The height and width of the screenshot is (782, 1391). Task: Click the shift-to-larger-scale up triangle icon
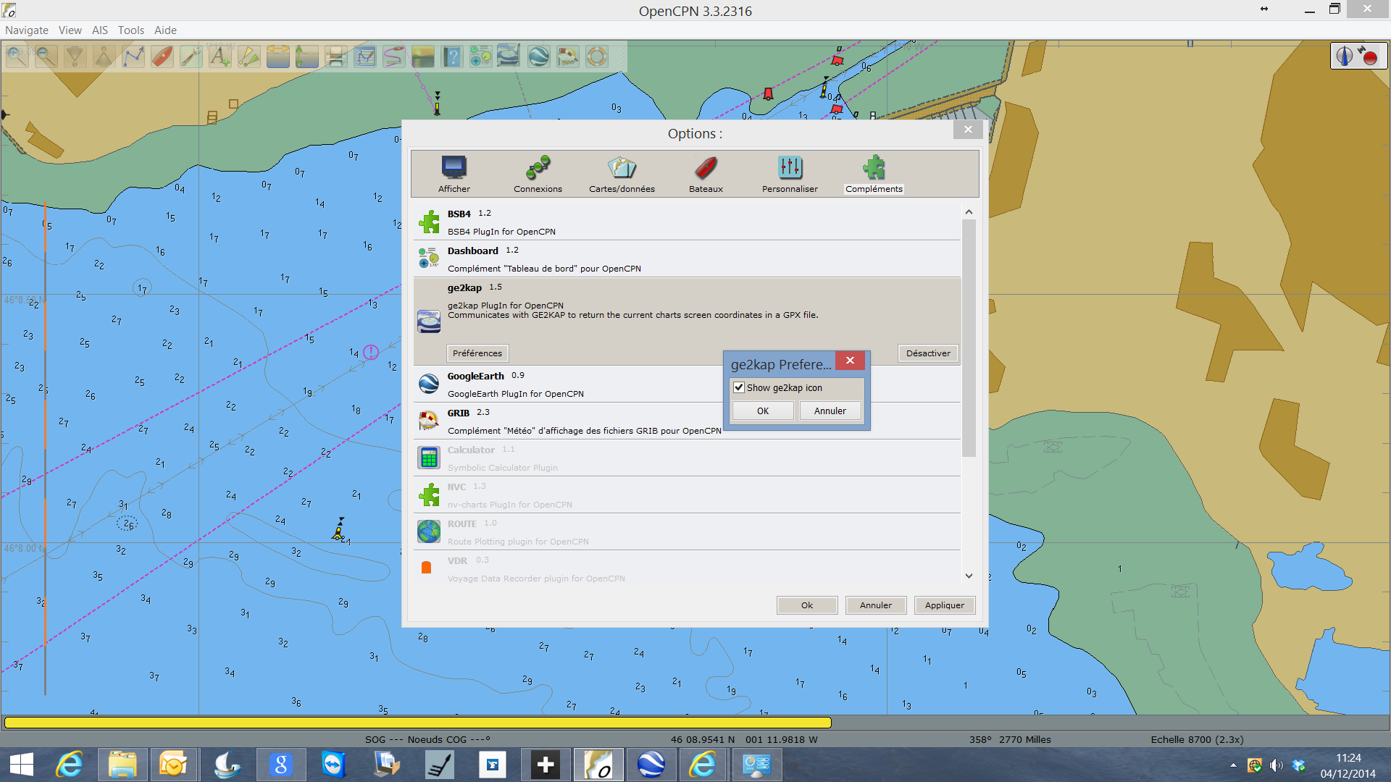[x=104, y=56]
